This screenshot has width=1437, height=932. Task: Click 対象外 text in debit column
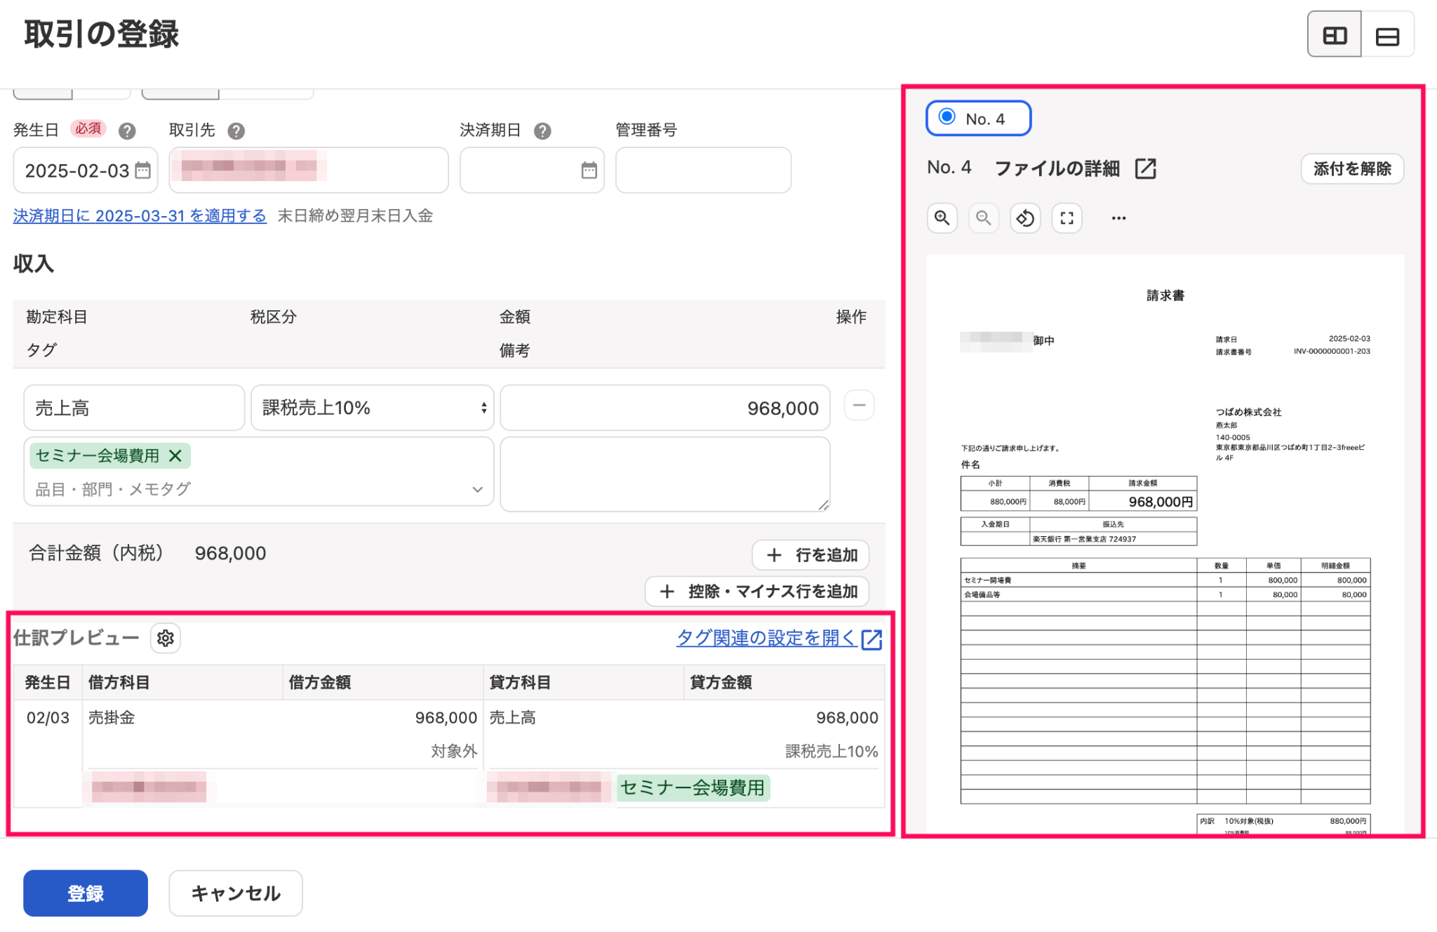pyautogui.click(x=454, y=752)
